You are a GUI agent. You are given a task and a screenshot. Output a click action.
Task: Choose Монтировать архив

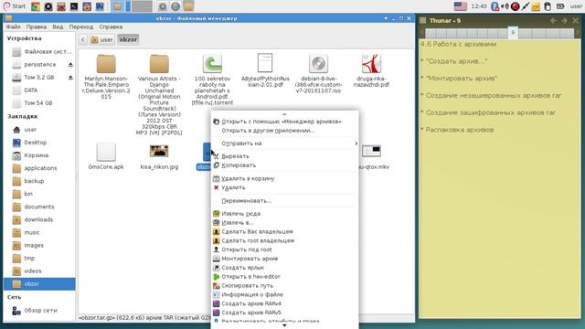(284, 259)
